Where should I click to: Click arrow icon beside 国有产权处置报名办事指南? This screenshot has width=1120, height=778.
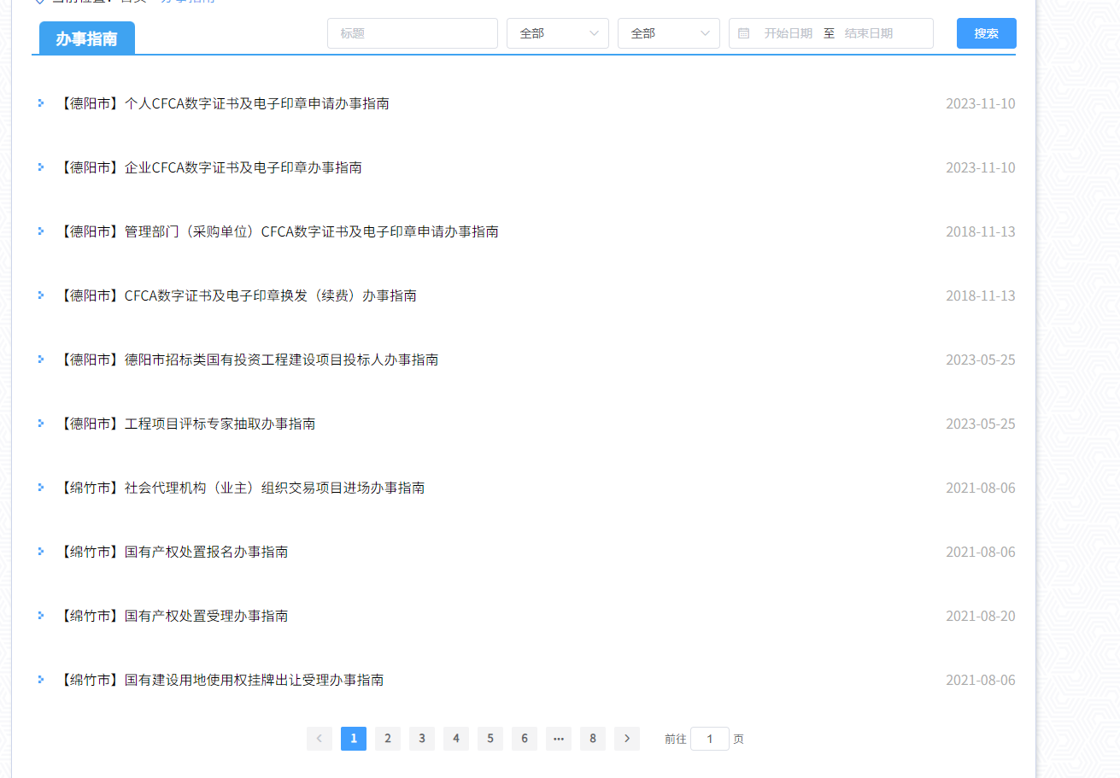40,551
